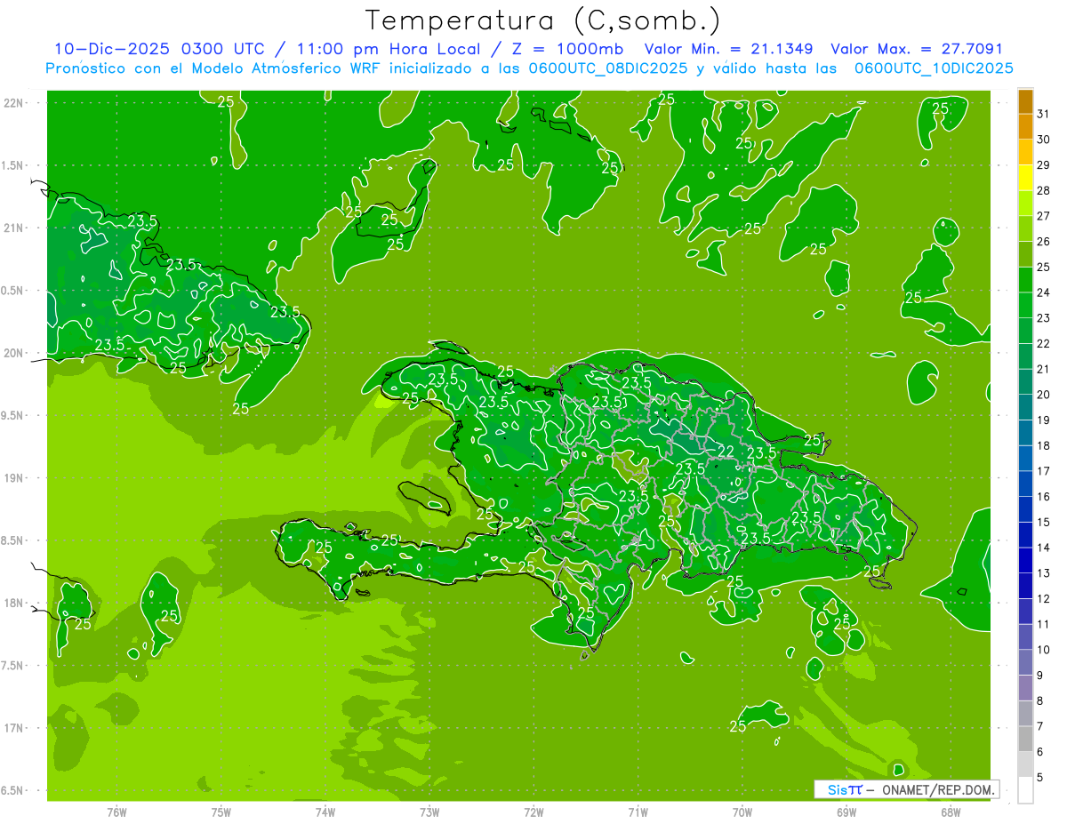Click latitude axis label "20N"

click(x=12, y=353)
